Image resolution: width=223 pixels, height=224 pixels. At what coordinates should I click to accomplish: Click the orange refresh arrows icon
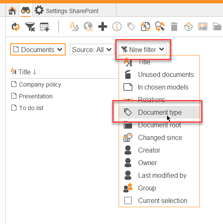(x=16, y=27)
